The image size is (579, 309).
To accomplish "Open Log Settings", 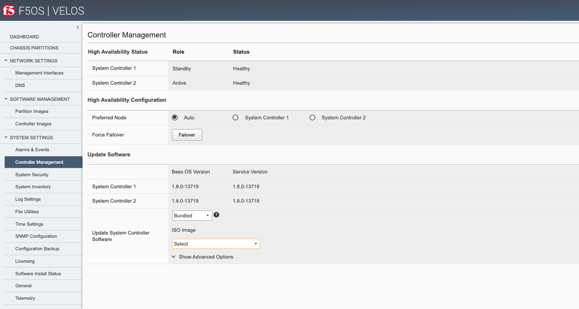I will tap(28, 199).
